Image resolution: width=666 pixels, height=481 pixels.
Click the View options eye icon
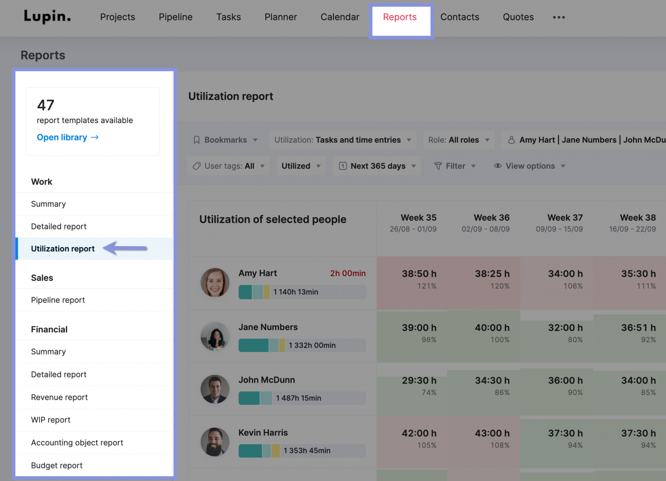497,166
